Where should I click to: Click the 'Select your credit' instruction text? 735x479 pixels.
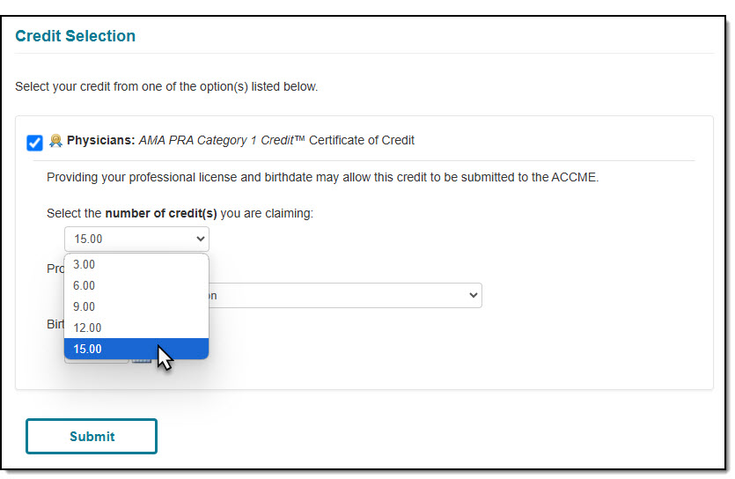click(166, 86)
